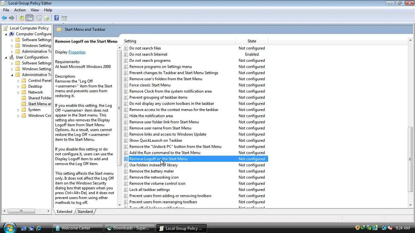The image size is (415, 233).
Task: Click the Properties toolbar icon
Action: tap(39, 18)
